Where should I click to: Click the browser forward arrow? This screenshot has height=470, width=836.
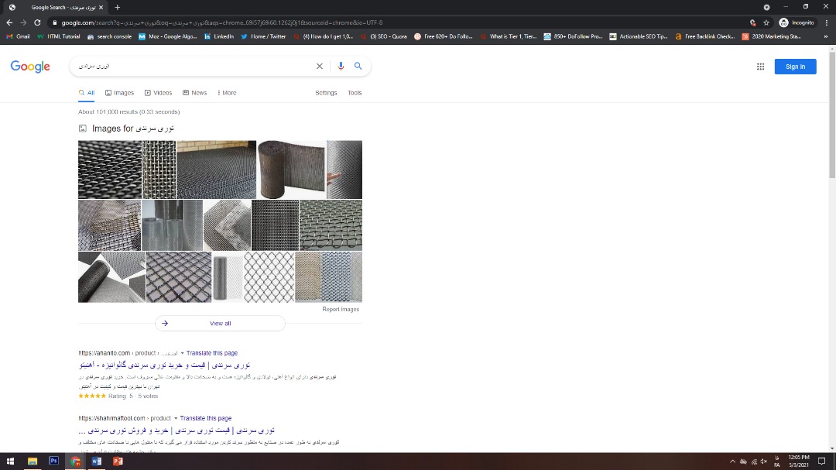point(23,22)
